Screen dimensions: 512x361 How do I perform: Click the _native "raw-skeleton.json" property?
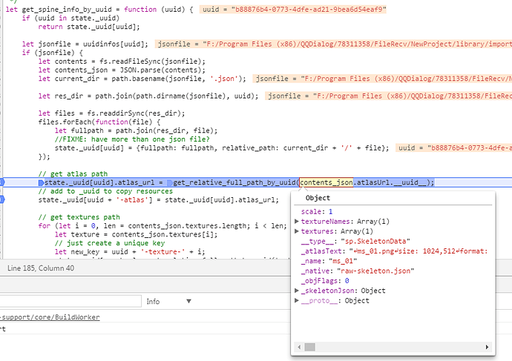[x=357, y=271]
